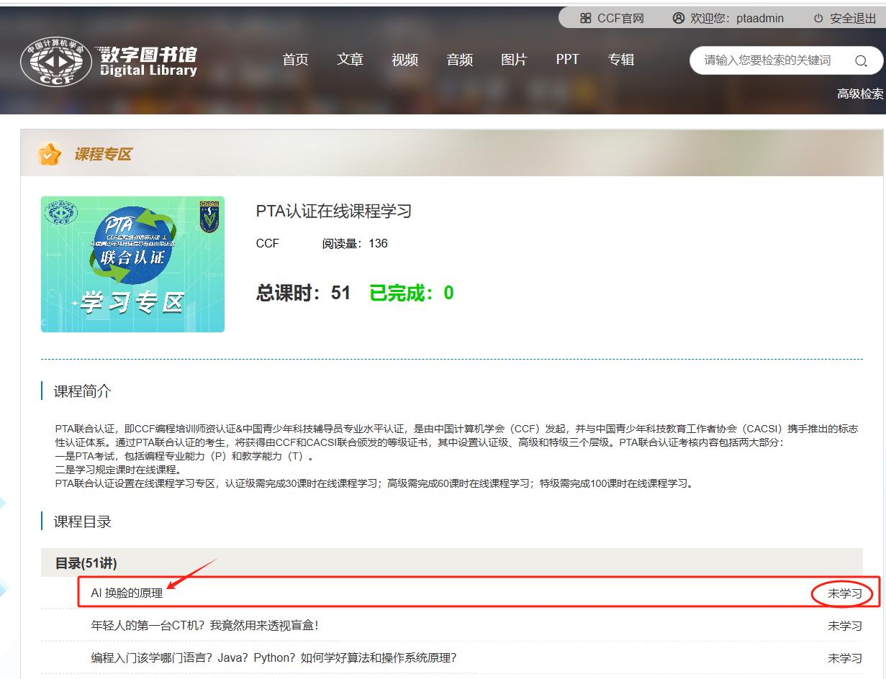The height and width of the screenshot is (679, 886).
Task: Click the 安全退出 logout link
Action: [853, 19]
